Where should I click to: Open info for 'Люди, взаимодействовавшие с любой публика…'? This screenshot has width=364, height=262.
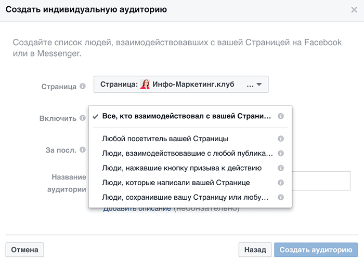(281, 154)
